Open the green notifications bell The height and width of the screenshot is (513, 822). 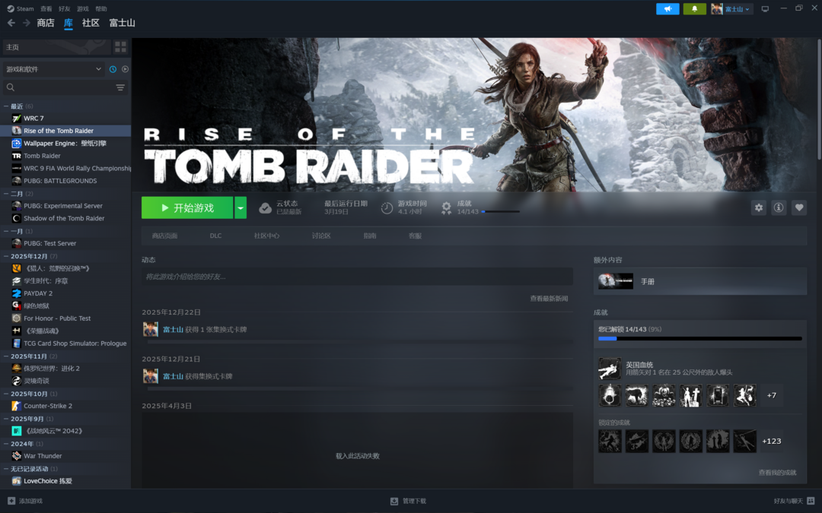pos(694,9)
